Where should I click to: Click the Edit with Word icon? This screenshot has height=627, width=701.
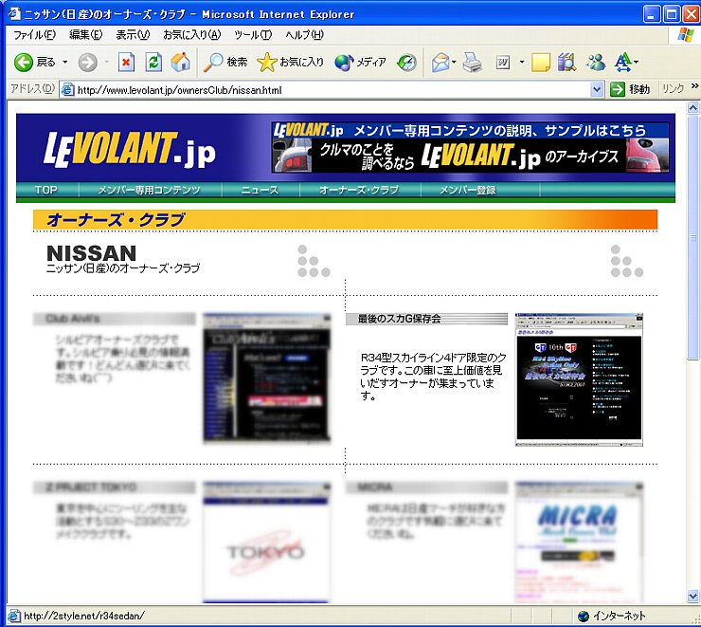503,63
